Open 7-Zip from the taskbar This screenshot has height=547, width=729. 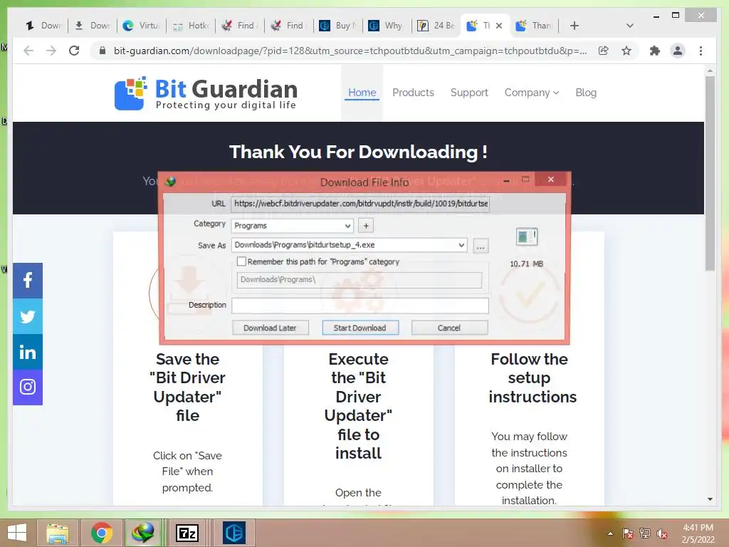[187, 533]
